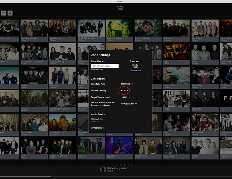Viewport: 232px width, 179px height.
Task: Open Glass Animals artist tile
Action: point(148,148)
